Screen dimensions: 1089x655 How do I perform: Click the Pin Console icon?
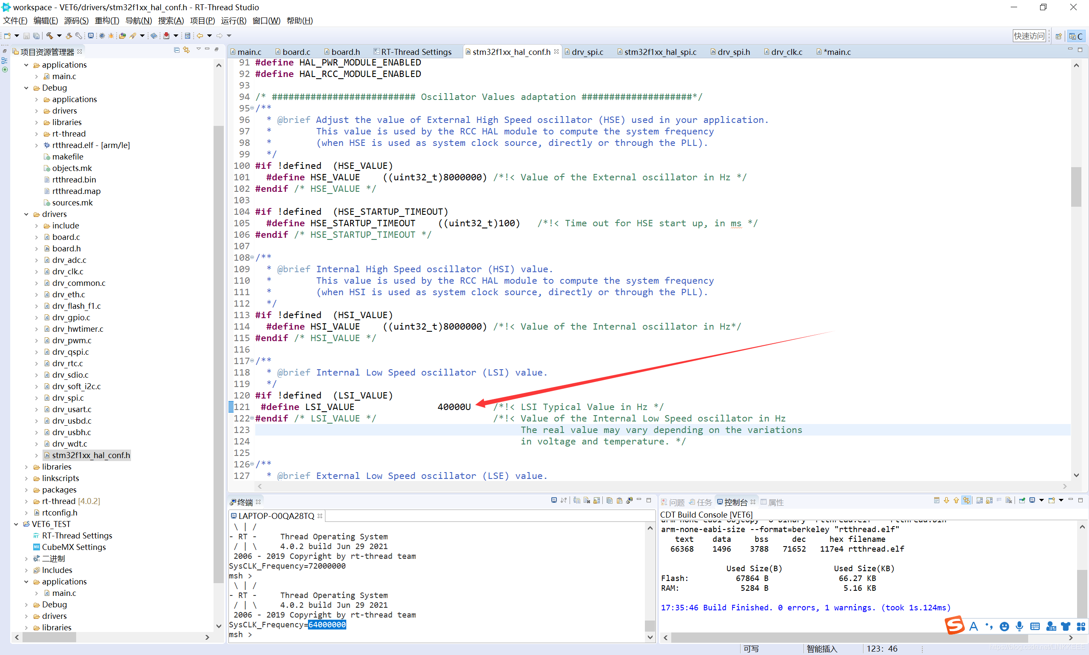pos(1022,500)
